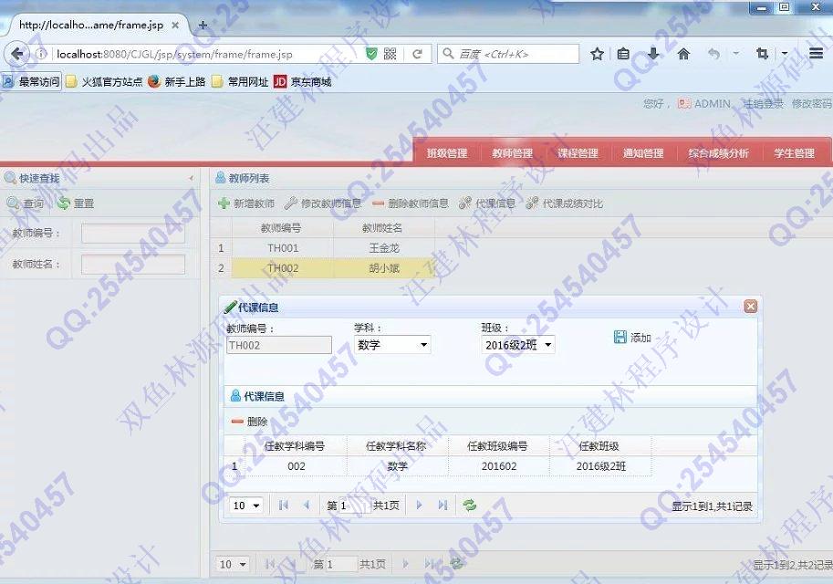
Task: Open 通知管理 menu tab
Action: coord(643,153)
